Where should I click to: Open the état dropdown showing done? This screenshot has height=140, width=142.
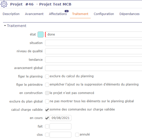(x=94, y=34)
